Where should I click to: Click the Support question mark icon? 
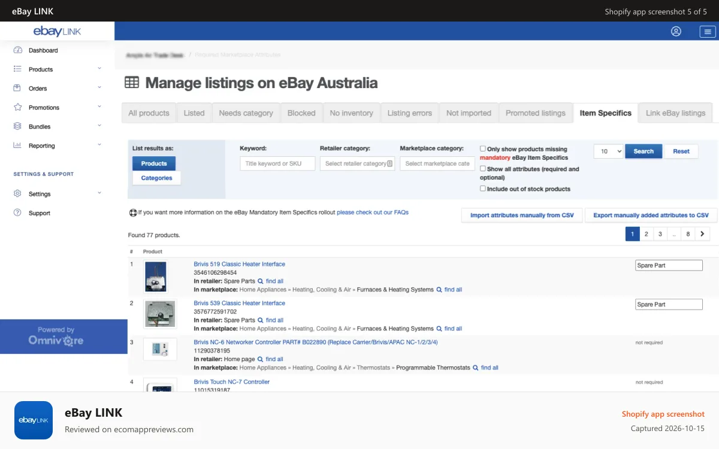click(17, 213)
